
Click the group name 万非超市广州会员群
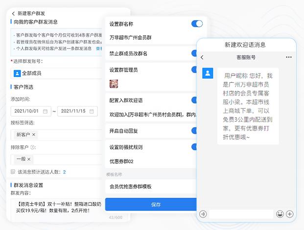click(131, 37)
